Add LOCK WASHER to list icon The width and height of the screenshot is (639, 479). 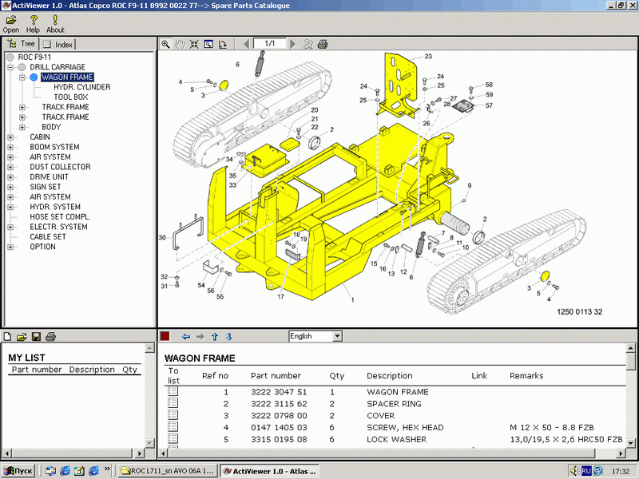click(x=173, y=439)
